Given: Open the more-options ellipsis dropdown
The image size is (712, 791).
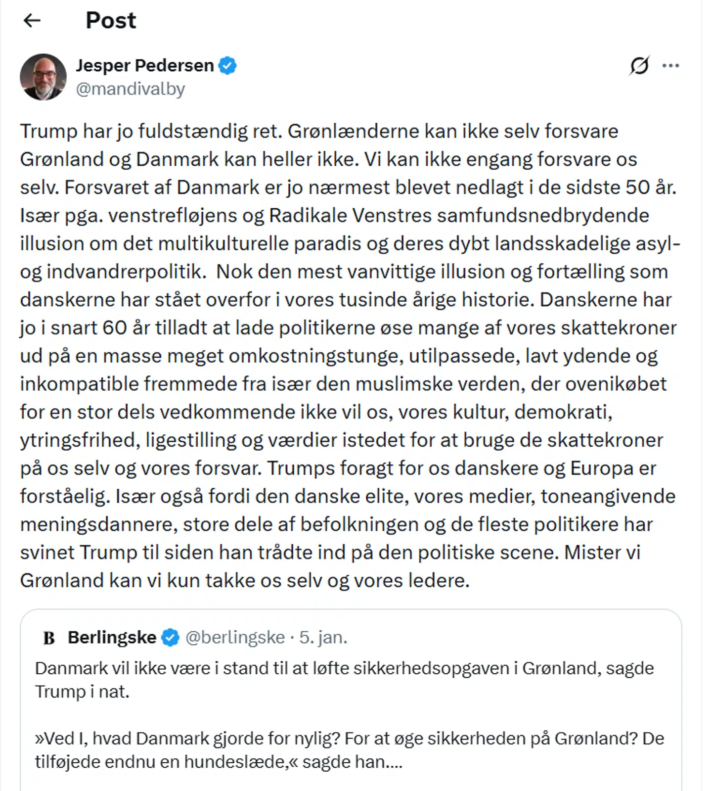Looking at the screenshot, I should pyautogui.click(x=670, y=65).
